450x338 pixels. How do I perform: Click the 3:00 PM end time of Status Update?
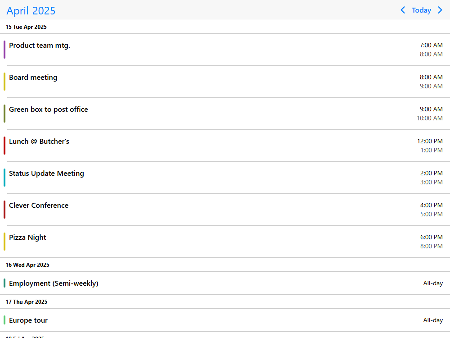tap(432, 182)
